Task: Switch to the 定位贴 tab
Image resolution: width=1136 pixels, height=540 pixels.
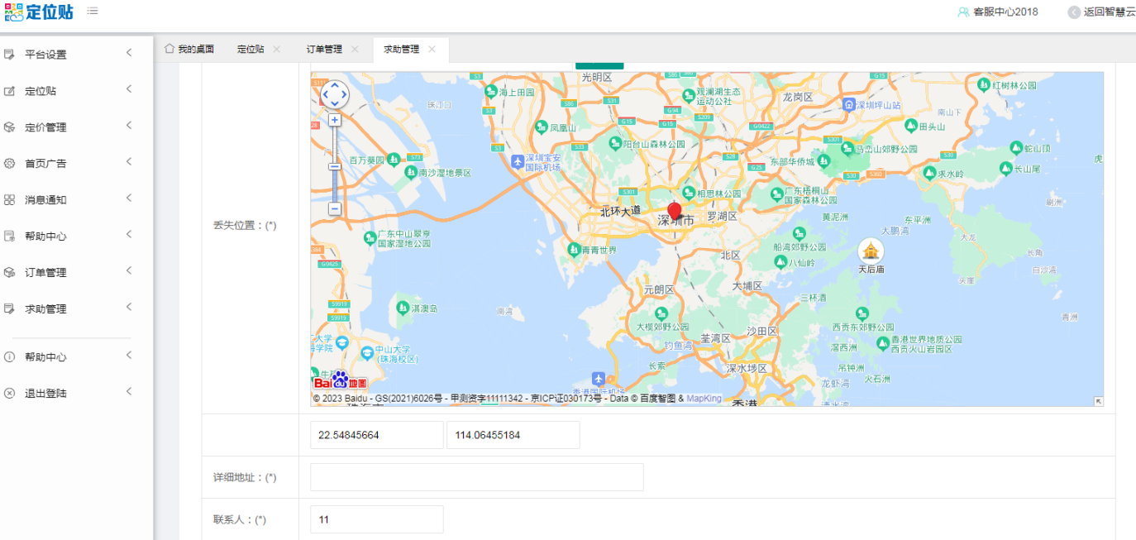Action: coord(250,50)
